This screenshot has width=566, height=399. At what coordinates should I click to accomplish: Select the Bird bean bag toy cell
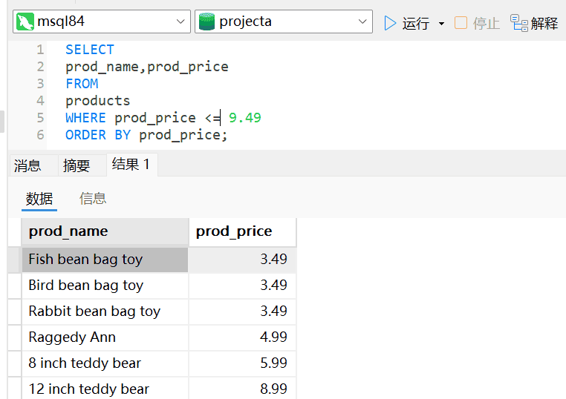(105, 286)
